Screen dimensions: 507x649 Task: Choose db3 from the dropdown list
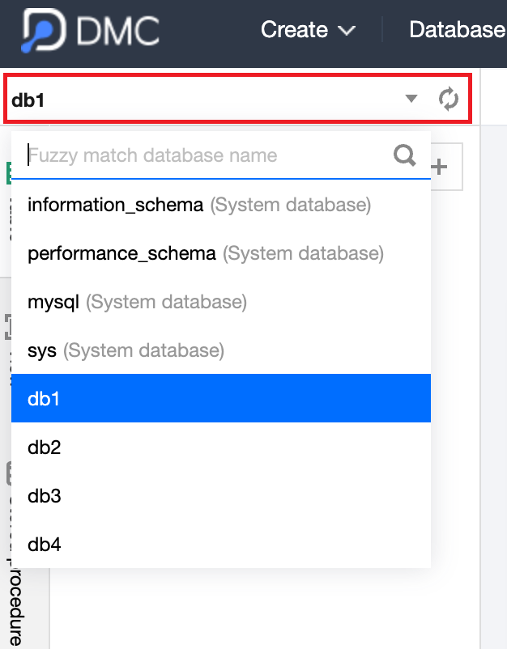click(x=45, y=496)
